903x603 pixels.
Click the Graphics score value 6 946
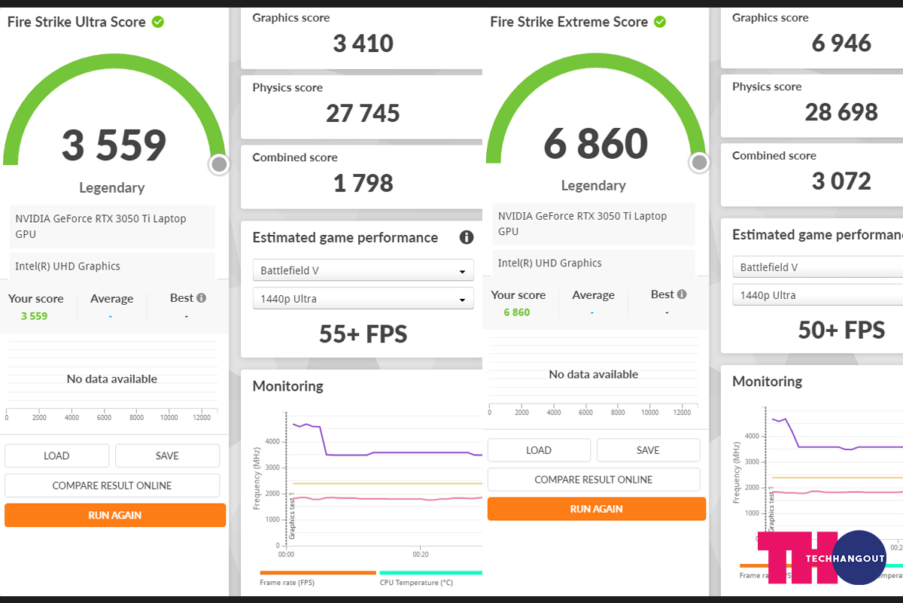[841, 43]
